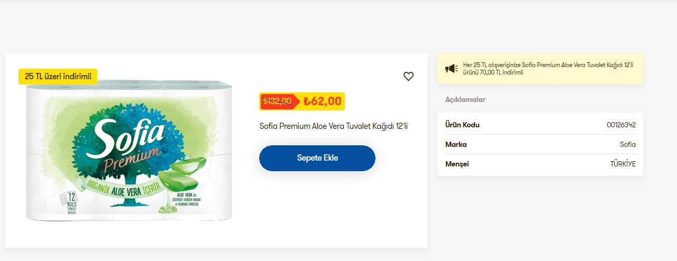The height and width of the screenshot is (261, 677).
Task: Click the Sofia Premium Aloe Vera product title
Action: (x=333, y=126)
